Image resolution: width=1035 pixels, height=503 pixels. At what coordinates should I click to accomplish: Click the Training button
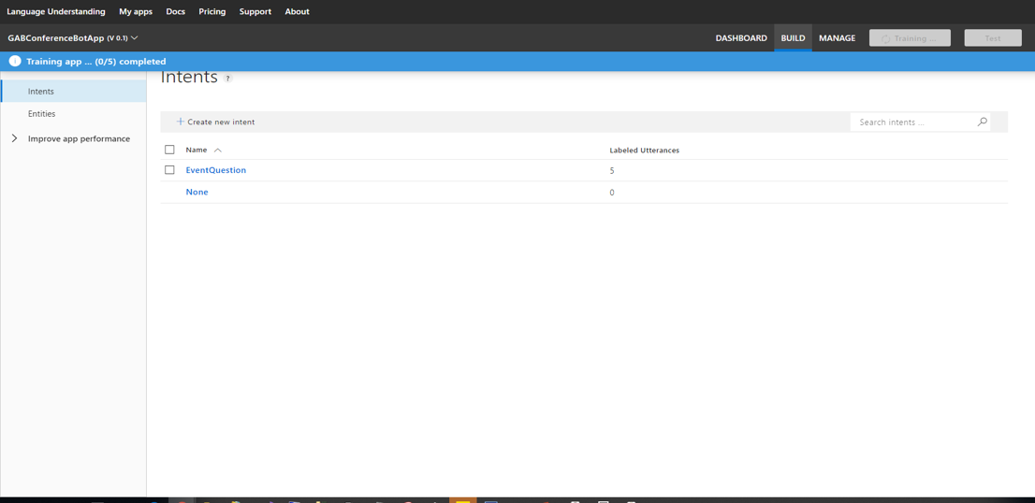(910, 38)
